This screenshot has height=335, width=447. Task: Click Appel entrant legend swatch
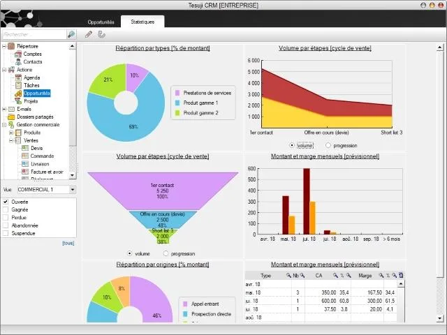[x=185, y=304]
